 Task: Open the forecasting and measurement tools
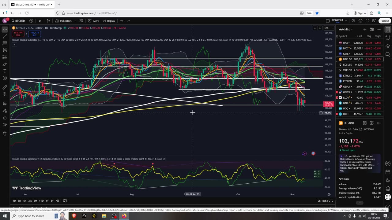coord(5,57)
